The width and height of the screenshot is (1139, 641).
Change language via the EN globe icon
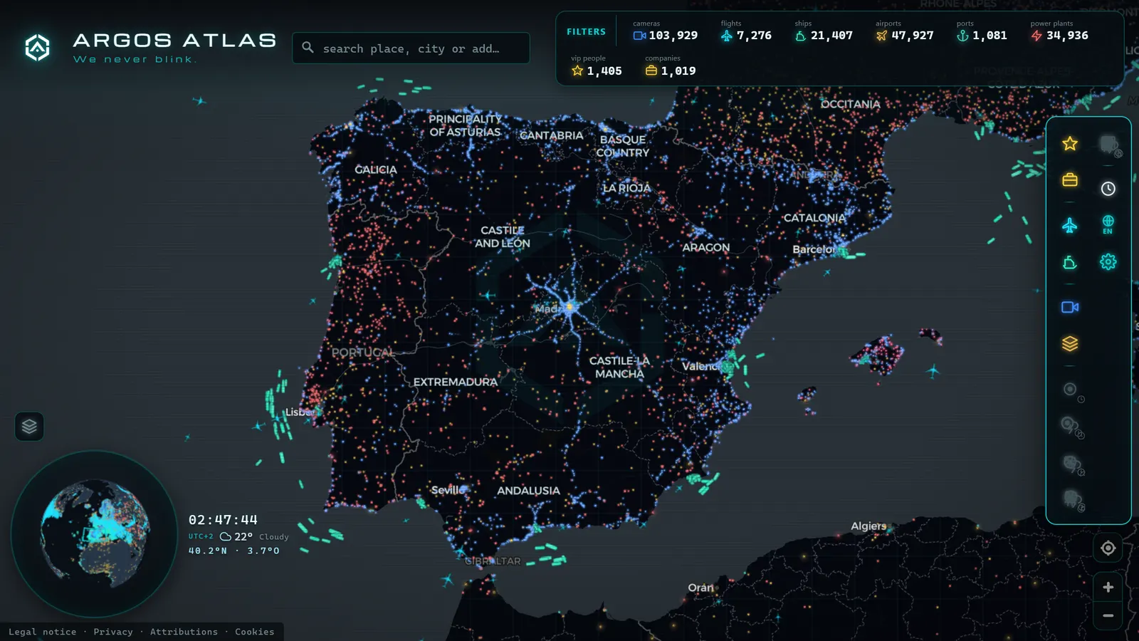pos(1108,224)
